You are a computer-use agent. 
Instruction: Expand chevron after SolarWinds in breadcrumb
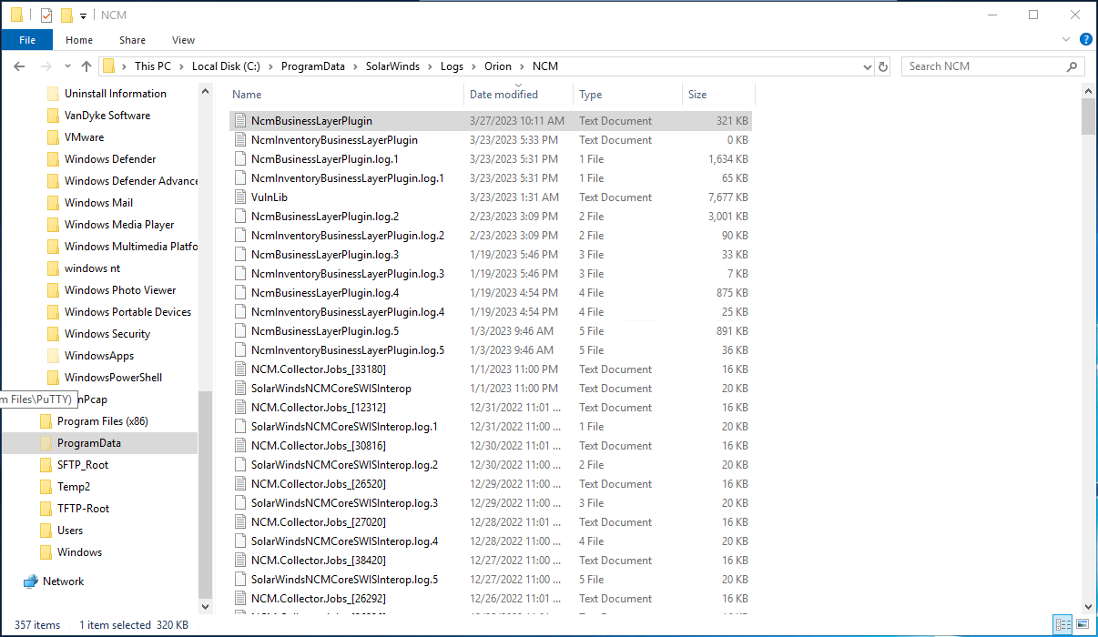pyautogui.click(x=431, y=66)
